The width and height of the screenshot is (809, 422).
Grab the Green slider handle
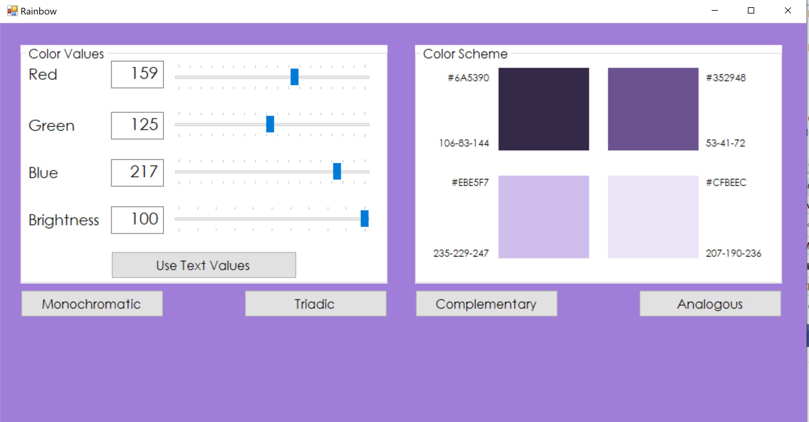click(270, 124)
